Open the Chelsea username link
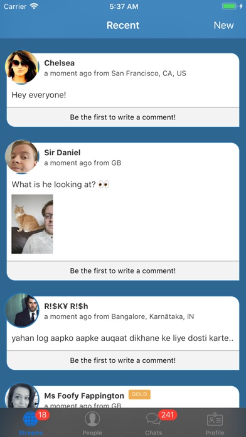246x437 pixels. [60, 63]
